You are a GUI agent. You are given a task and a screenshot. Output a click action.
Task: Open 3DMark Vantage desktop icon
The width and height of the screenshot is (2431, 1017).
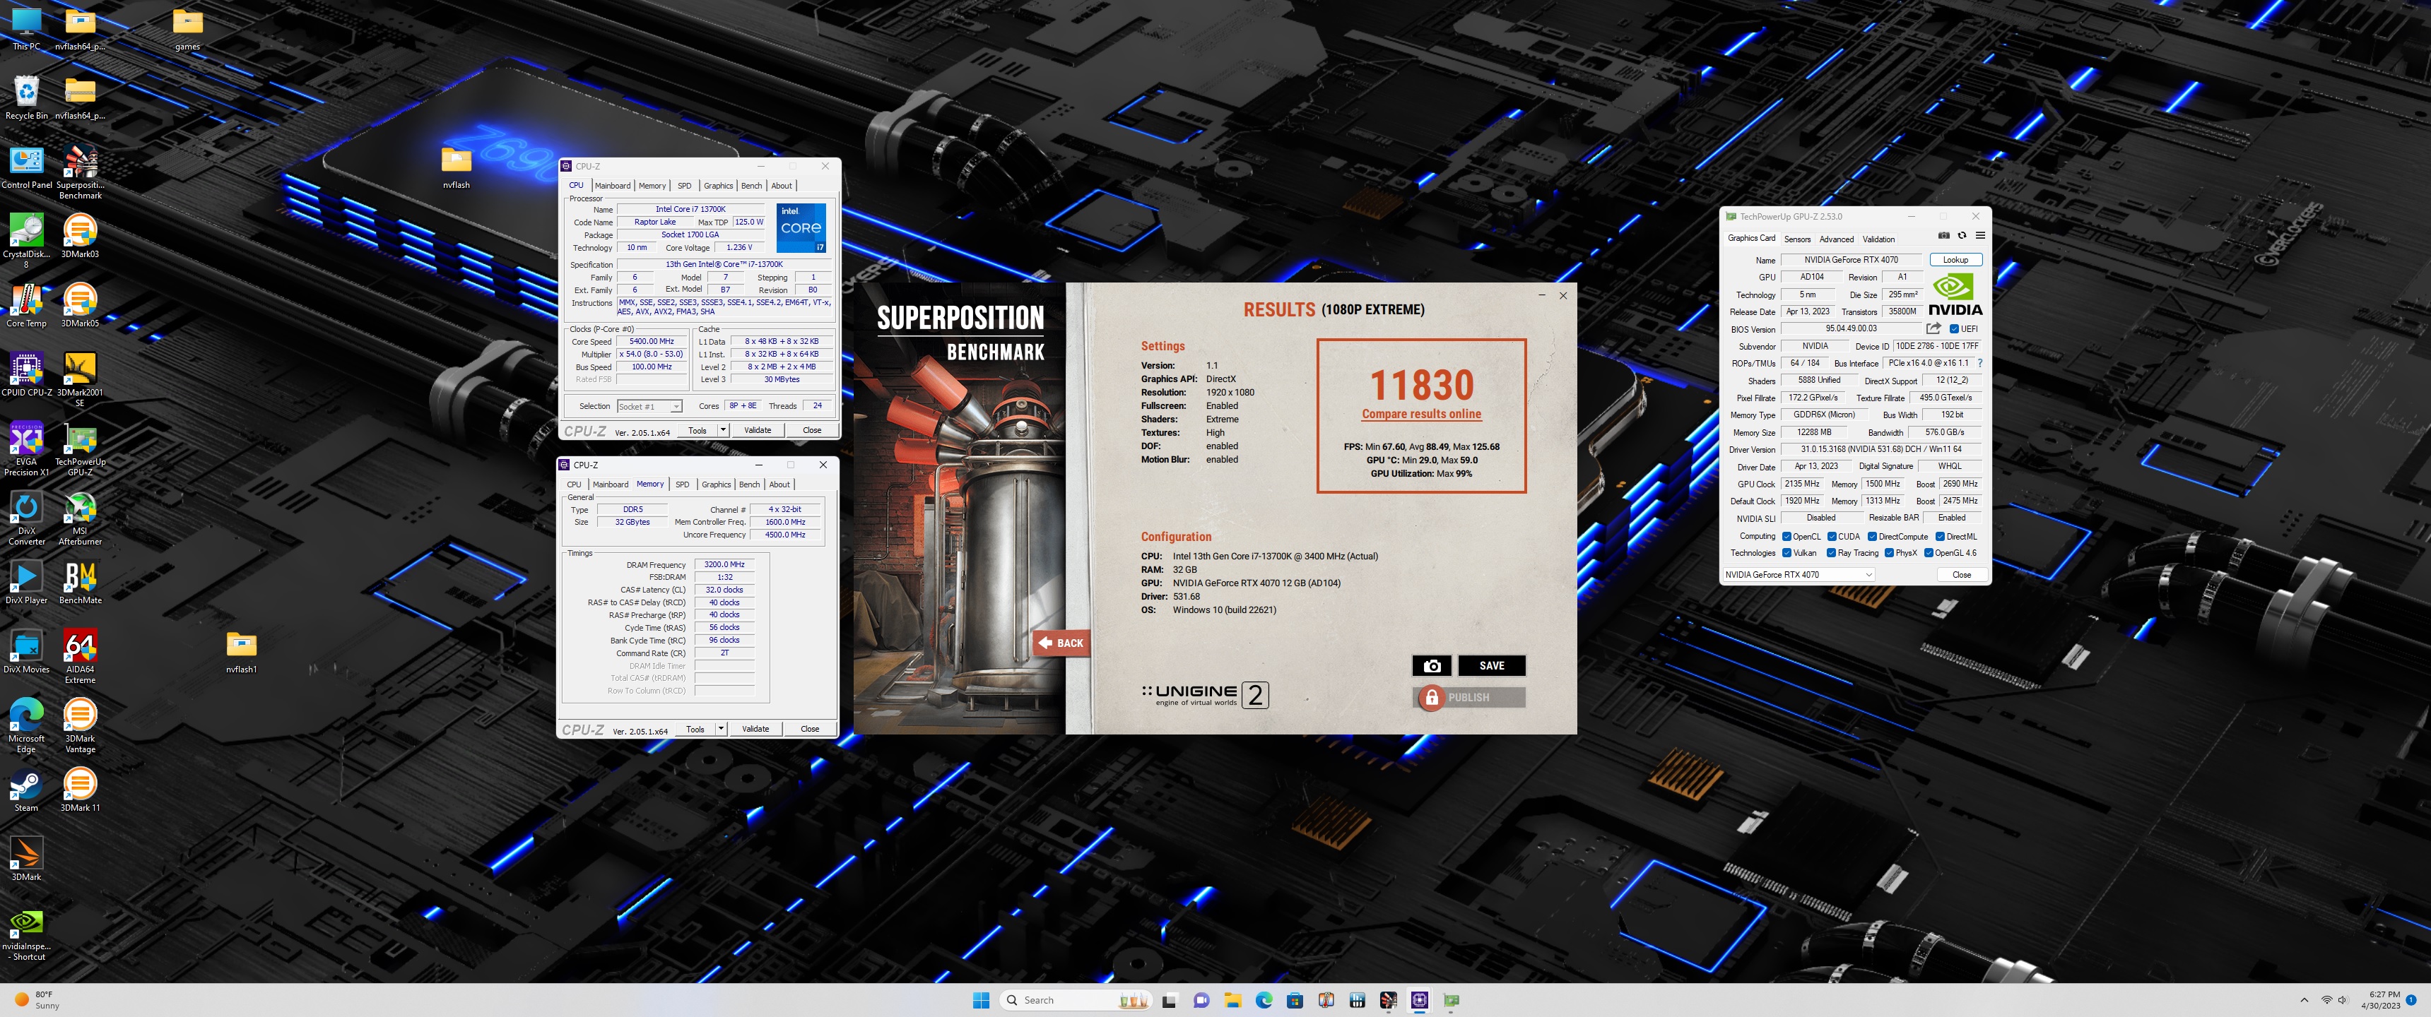point(81,725)
